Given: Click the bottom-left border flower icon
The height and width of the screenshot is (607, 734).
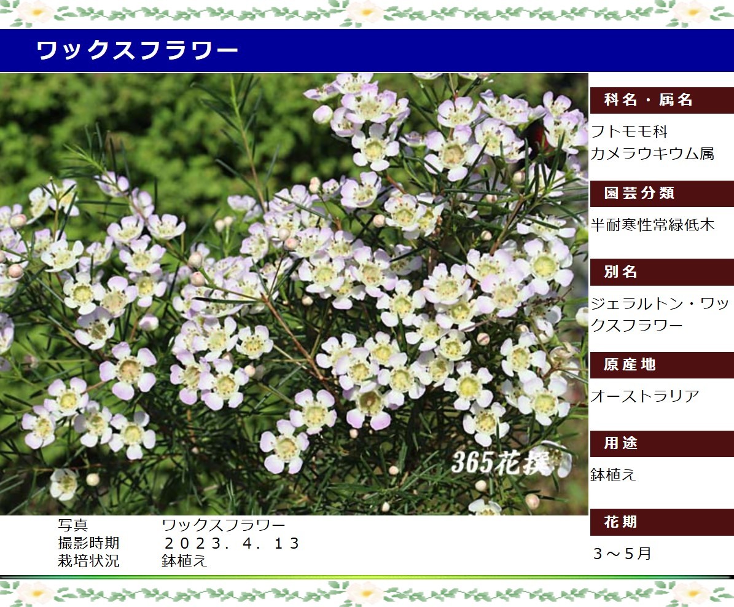Looking at the screenshot, I should [x=34, y=593].
